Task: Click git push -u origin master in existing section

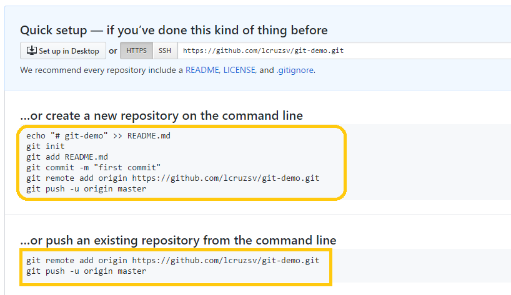Action: pos(86,271)
